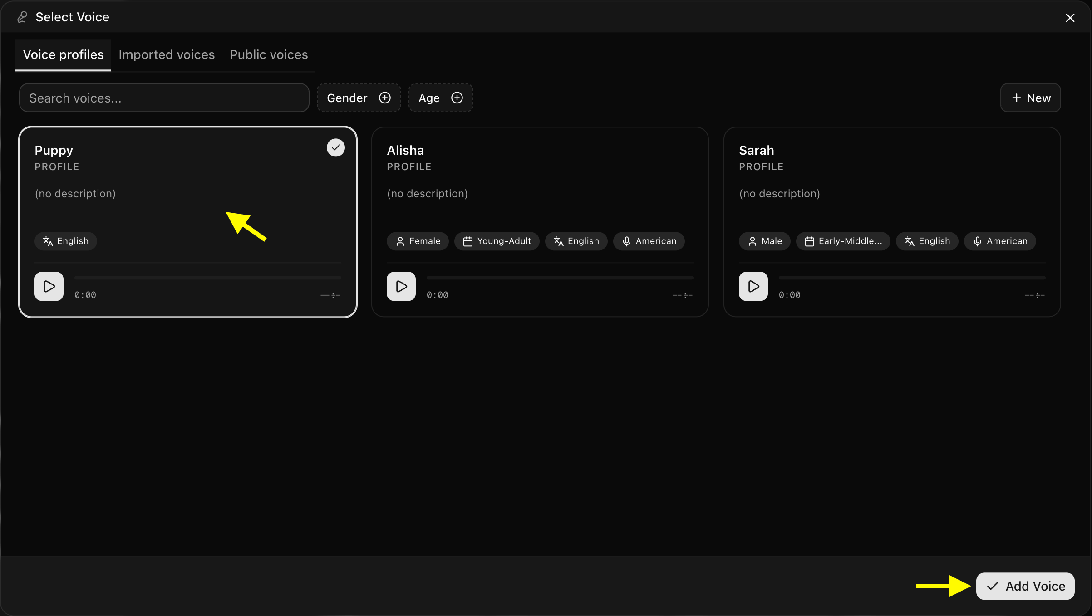Confirm with Add Voice button
The width and height of the screenshot is (1092, 616).
point(1025,586)
